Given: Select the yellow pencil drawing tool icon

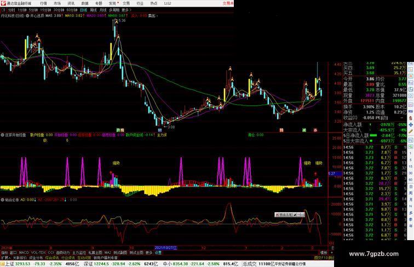Looking at the screenshot, I should (411, 132).
